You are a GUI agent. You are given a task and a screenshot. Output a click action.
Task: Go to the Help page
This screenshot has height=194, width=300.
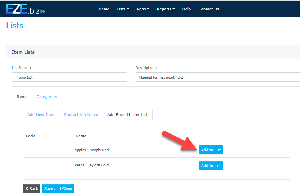pyautogui.click(x=186, y=9)
